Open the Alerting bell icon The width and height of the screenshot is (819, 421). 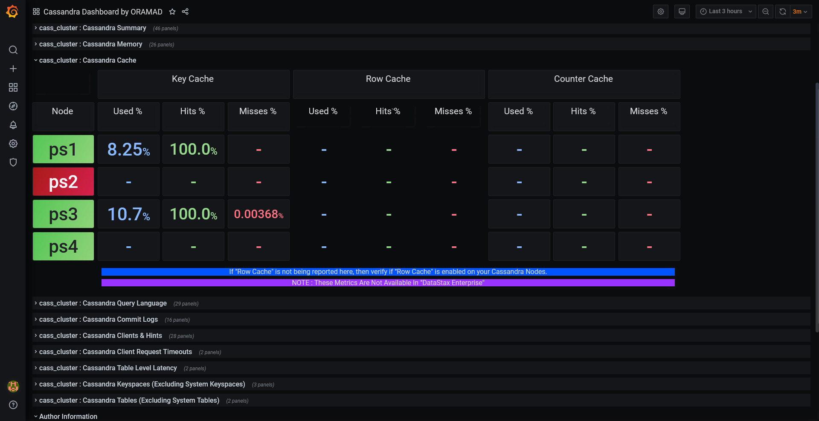point(13,125)
